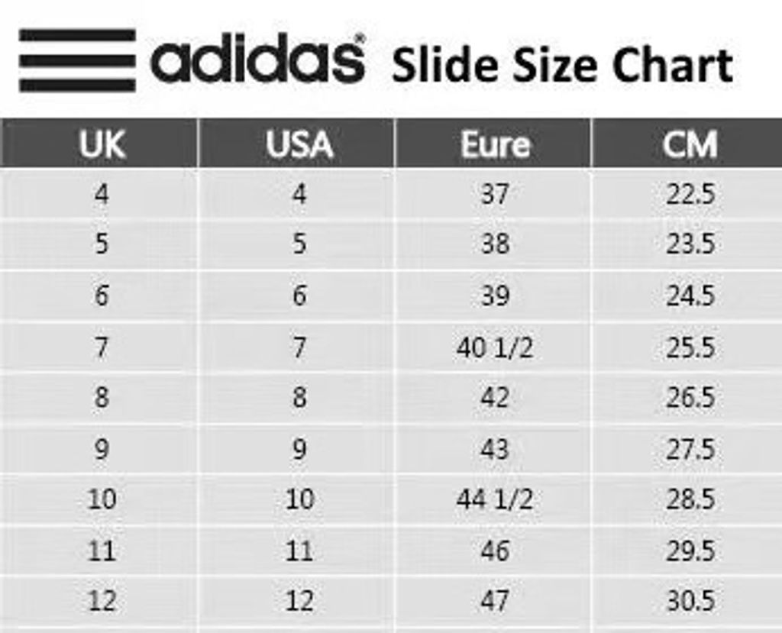Select USA size 6 cell
782x633 pixels.
point(299,296)
